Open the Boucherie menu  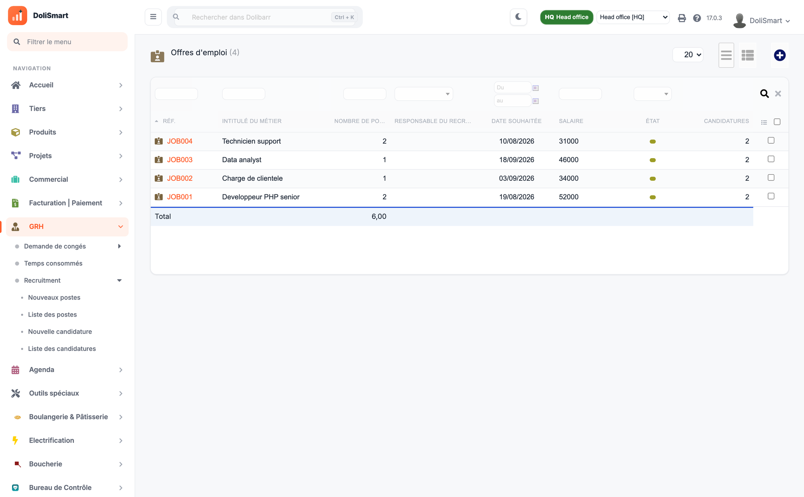(67, 464)
